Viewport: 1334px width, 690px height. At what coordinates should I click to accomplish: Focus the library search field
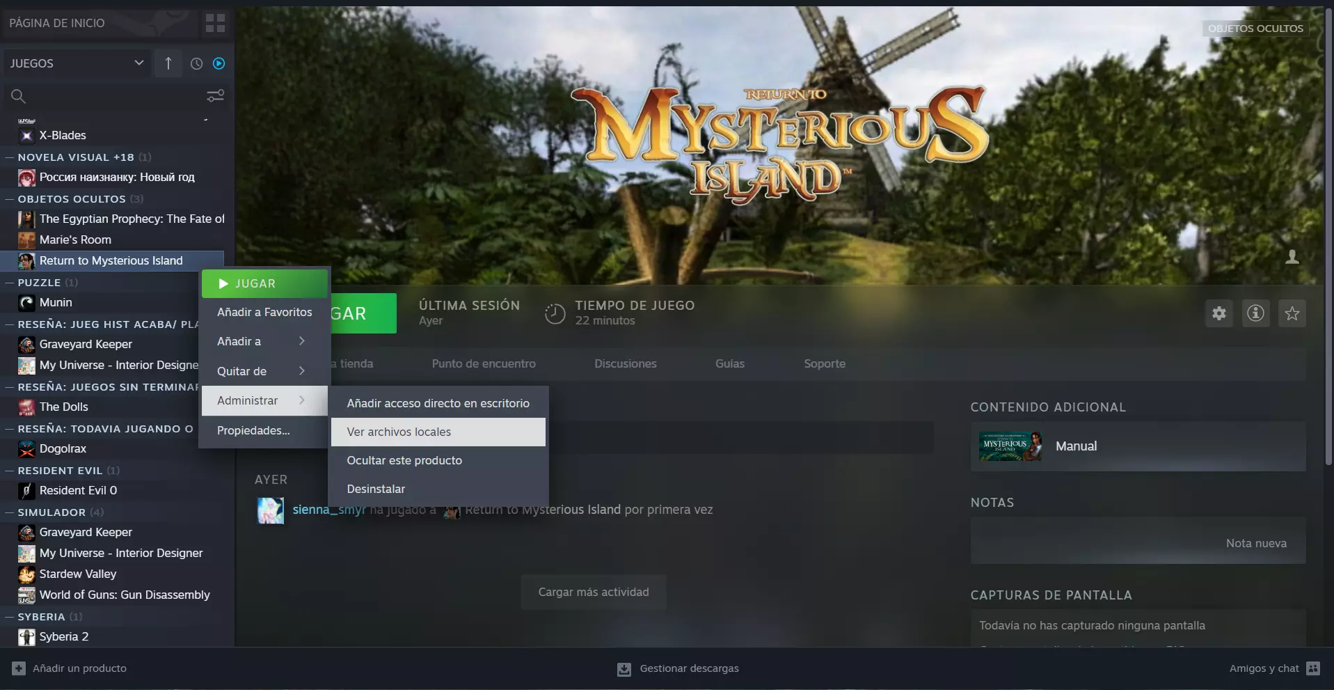[x=104, y=96]
